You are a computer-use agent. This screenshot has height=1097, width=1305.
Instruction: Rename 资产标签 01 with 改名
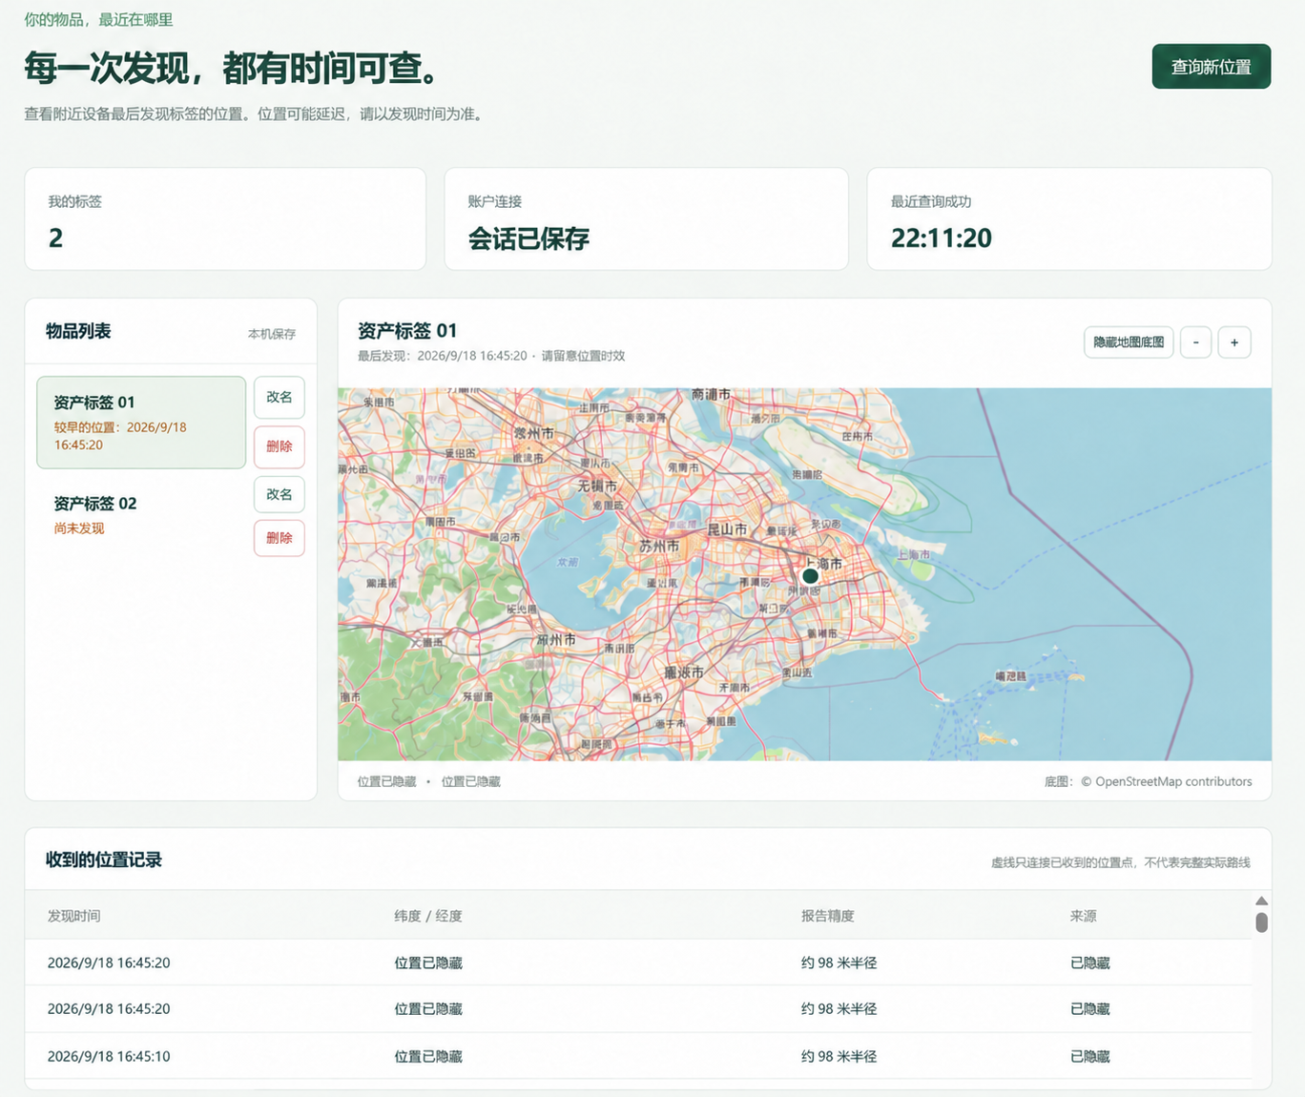point(280,398)
